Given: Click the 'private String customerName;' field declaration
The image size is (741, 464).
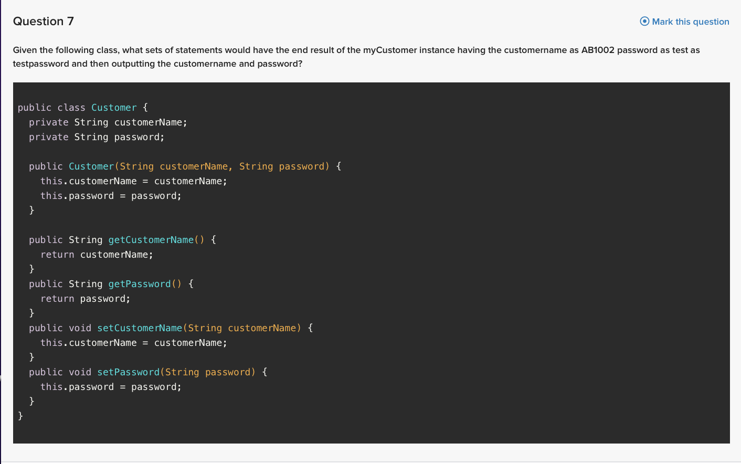Looking at the screenshot, I should (x=108, y=122).
